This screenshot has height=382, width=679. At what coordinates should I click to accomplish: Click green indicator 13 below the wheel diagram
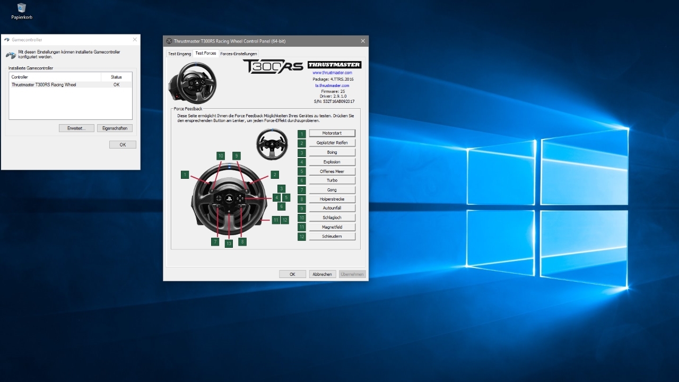click(x=229, y=244)
